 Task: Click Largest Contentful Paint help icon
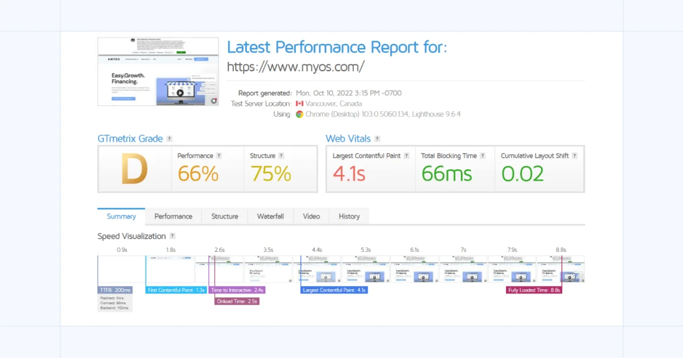click(x=406, y=156)
